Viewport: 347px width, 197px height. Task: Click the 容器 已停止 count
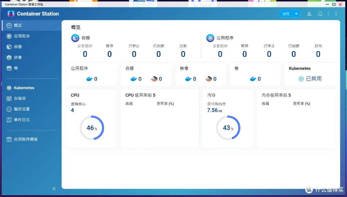coord(134,54)
